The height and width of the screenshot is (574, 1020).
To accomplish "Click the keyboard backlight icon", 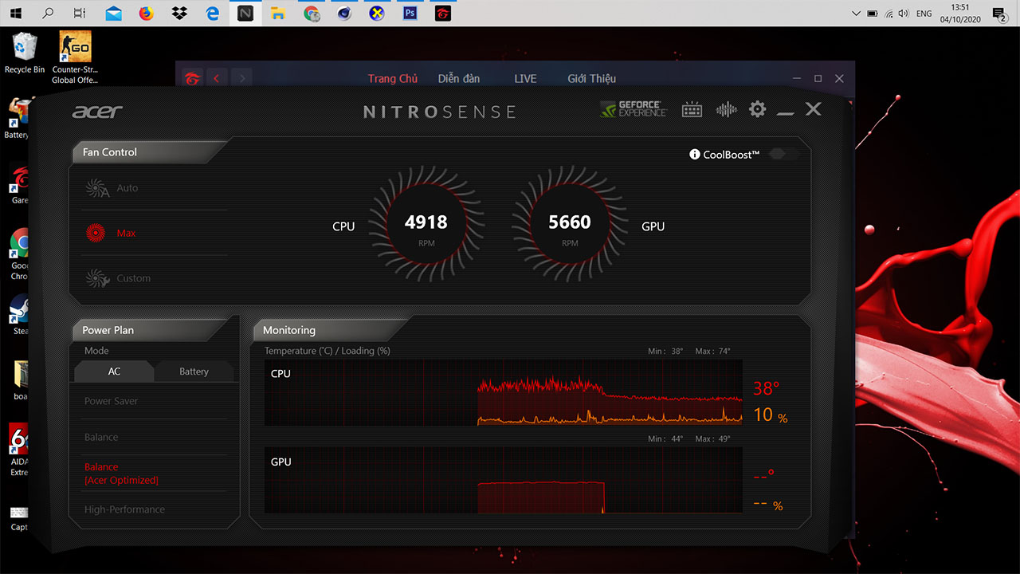I will tap(692, 108).
